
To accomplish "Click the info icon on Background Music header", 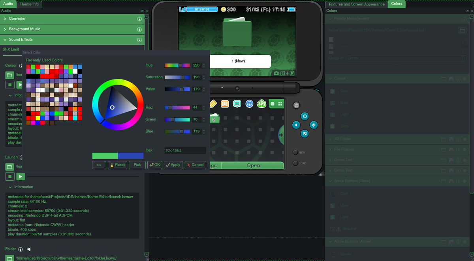I will (x=139, y=29).
